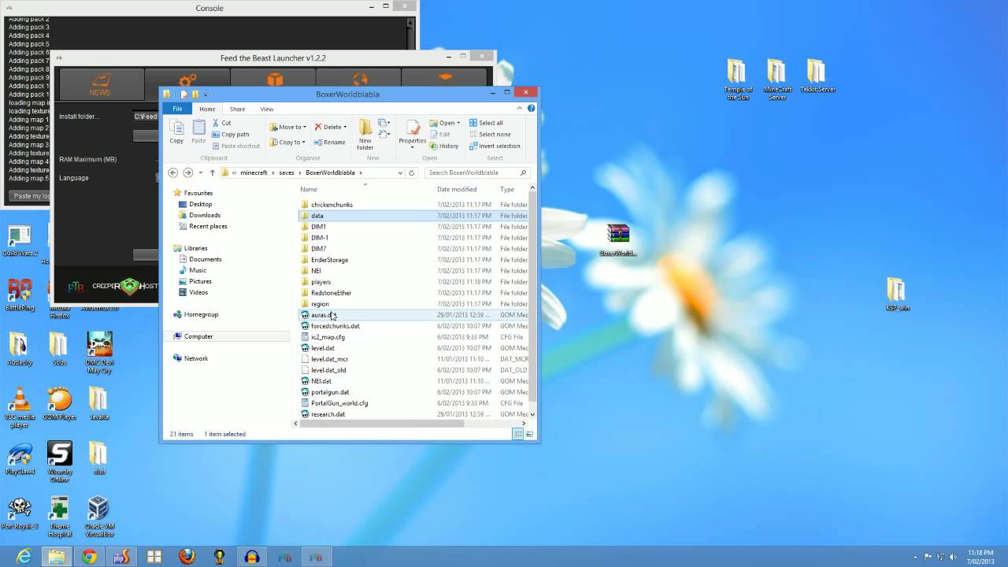This screenshot has height=567, width=1008.
Task: Switch to the Home ribbon tab
Action: click(x=207, y=109)
